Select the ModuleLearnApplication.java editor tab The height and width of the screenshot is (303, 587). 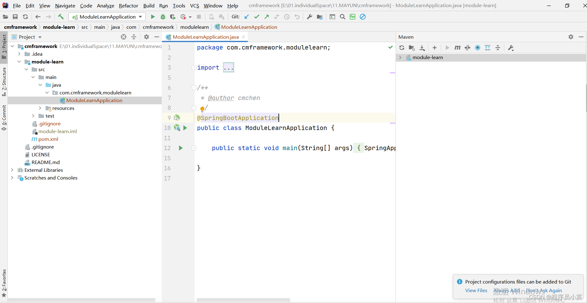206,37
